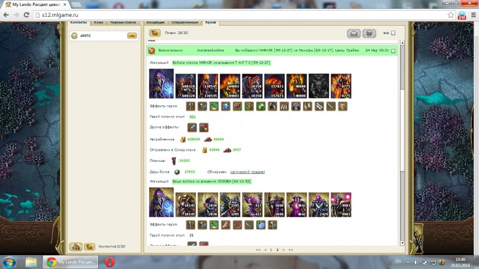Screen dimensions: 479x269
Task: Click the Контакты tab
Action: pyautogui.click(x=78, y=23)
